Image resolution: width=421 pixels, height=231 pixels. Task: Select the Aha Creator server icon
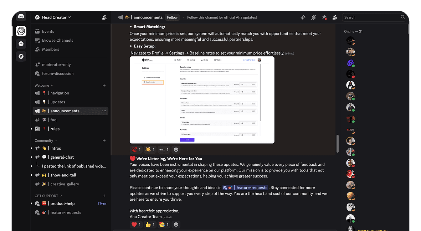click(x=21, y=31)
